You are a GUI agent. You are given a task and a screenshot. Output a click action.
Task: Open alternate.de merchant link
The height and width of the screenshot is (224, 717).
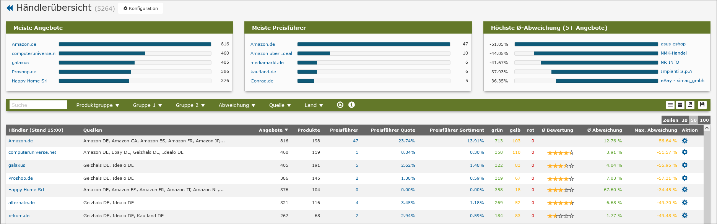coord(21,203)
